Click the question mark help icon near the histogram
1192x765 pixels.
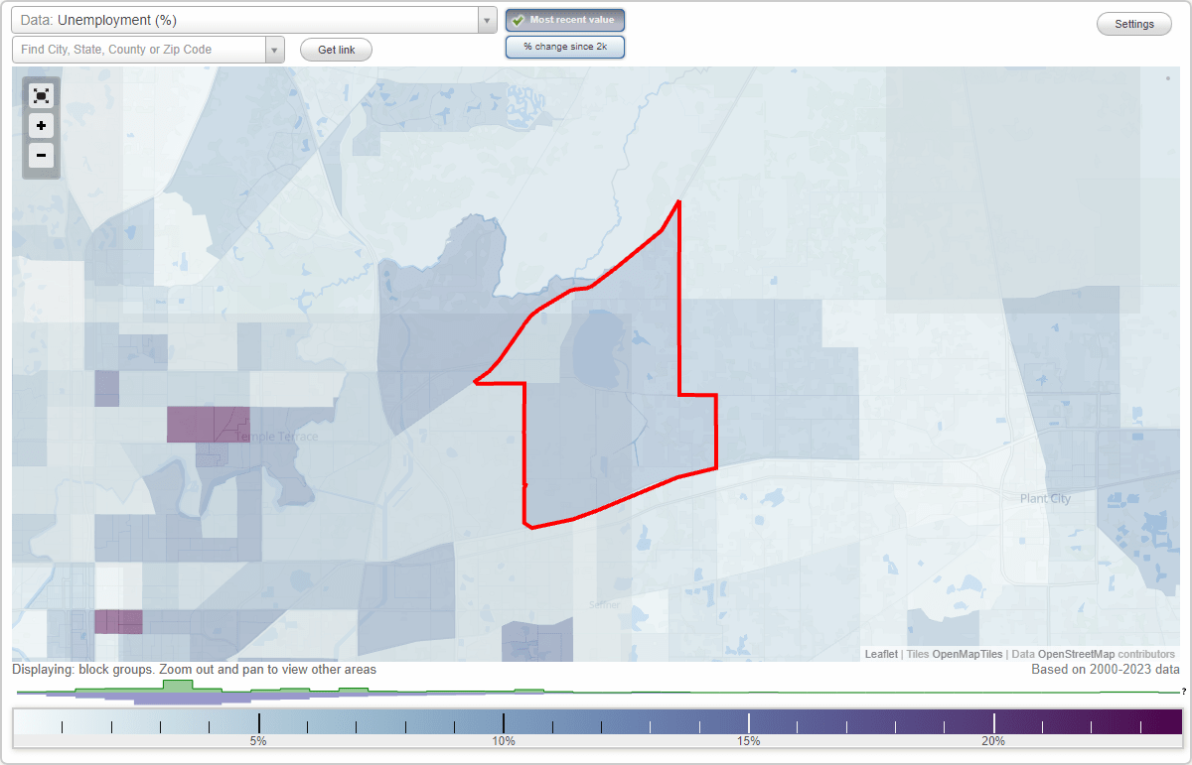(x=1182, y=693)
